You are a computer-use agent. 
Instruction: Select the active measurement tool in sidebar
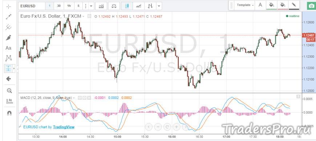point(8,69)
